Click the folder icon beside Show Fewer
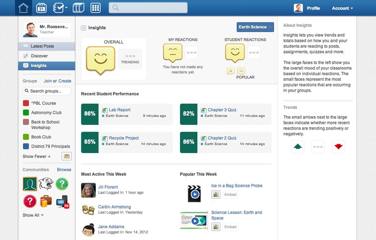This screenshot has height=240, width=376. pos(67,156)
